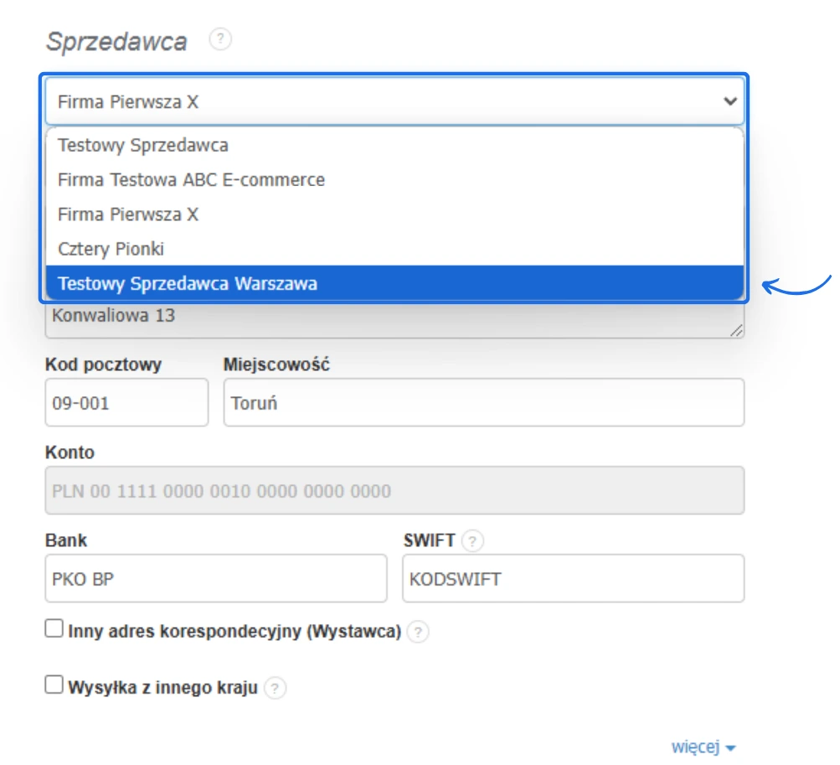840x765 pixels.
Task: Click help icon next to Inny adres korespondecyjny
Action: coord(418,632)
